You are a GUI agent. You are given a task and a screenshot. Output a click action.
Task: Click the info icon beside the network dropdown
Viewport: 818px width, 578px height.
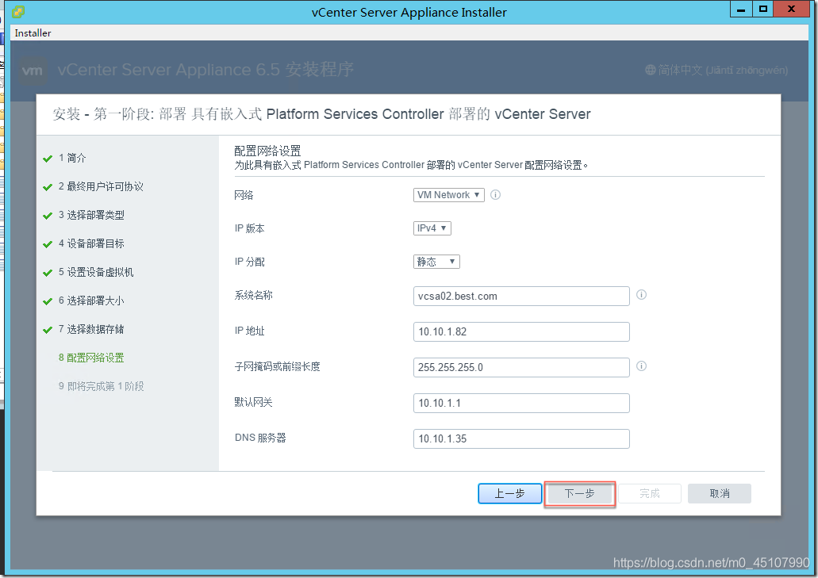pos(496,195)
